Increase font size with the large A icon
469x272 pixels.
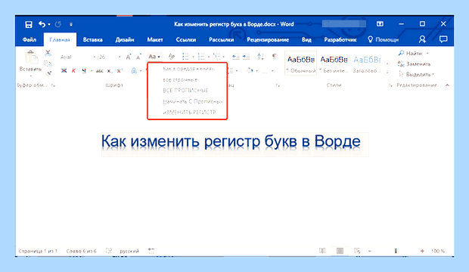click(129, 57)
